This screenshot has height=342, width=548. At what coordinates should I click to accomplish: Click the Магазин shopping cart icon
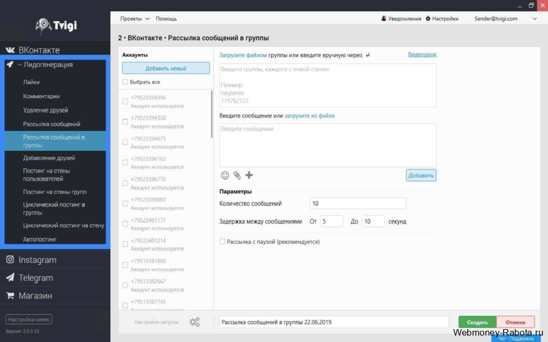click(10, 295)
